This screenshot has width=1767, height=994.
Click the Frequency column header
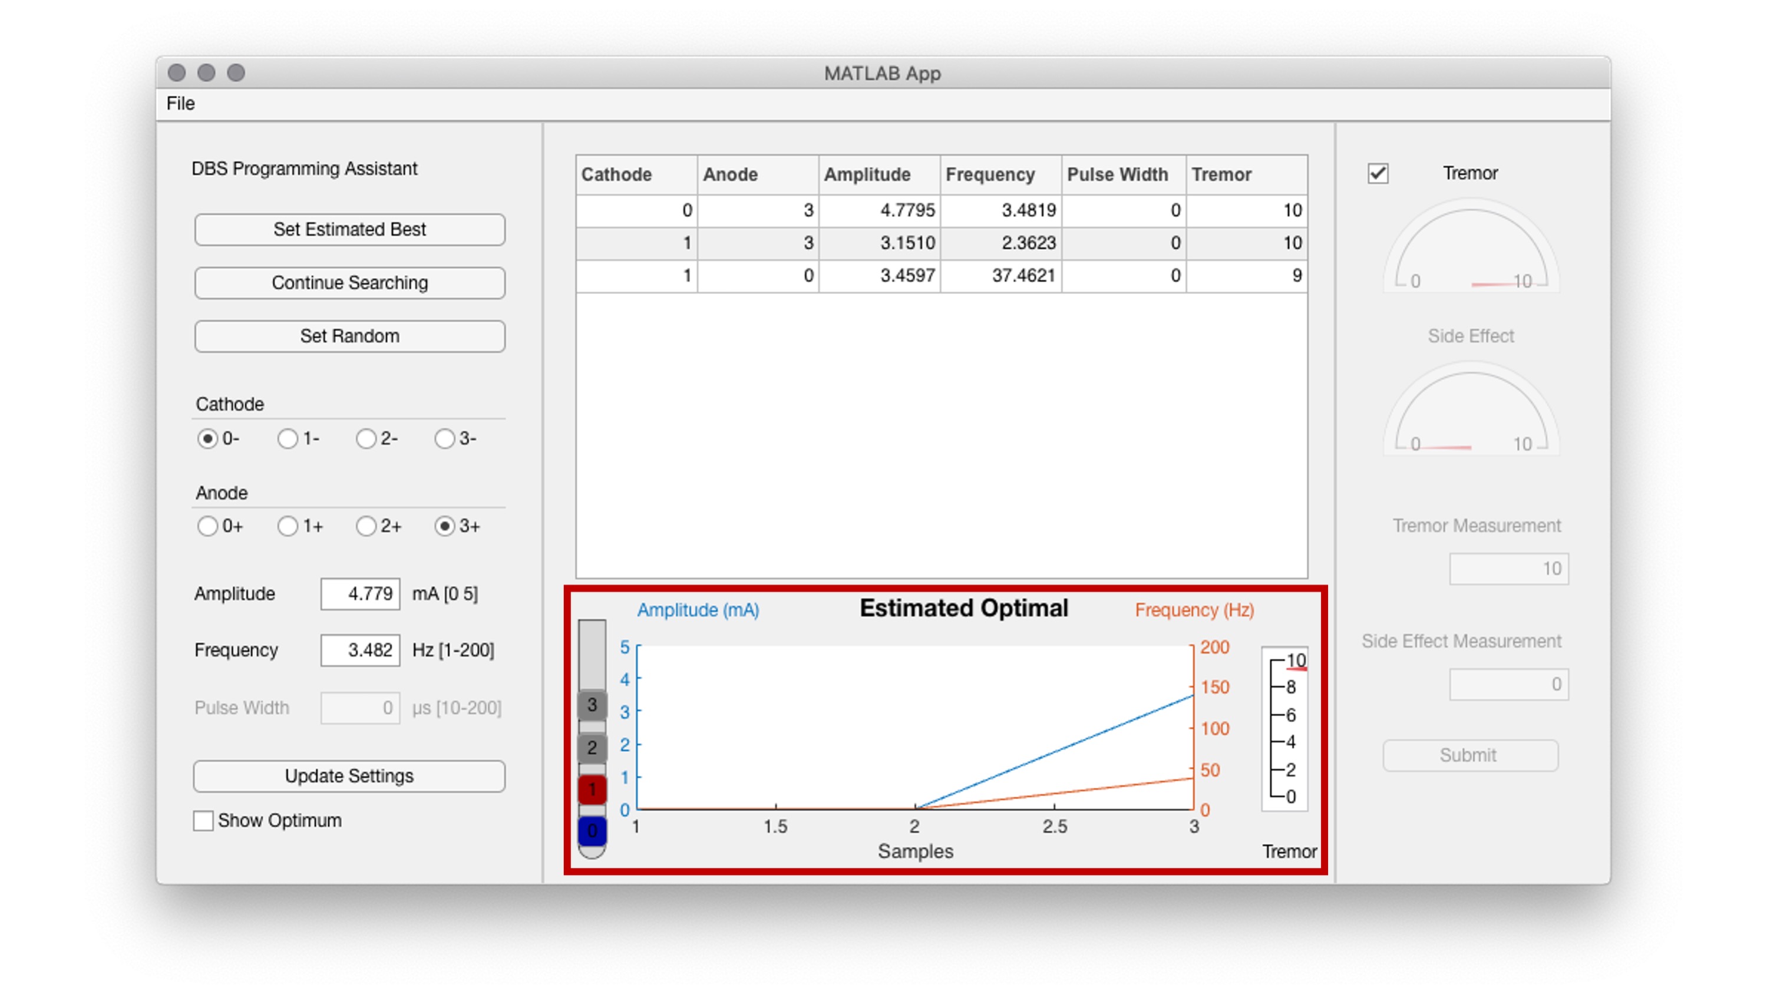990,174
